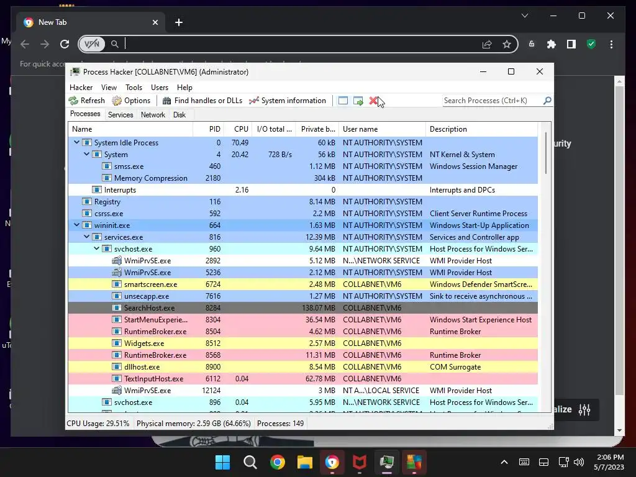This screenshot has width=636, height=477.
Task: Click the WmiPrvSE.exe 2892 process icon
Action: 117,260
